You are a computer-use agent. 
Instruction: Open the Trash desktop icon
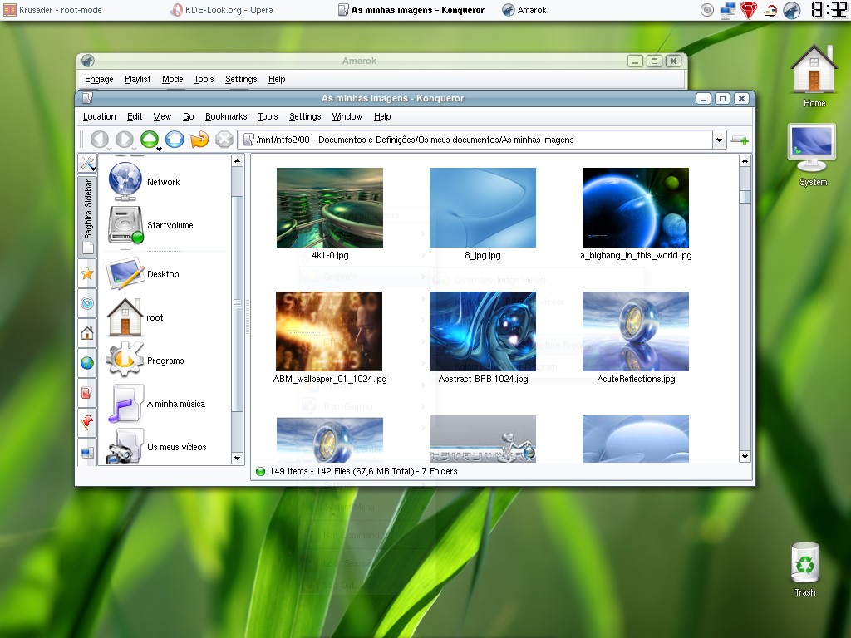click(x=804, y=570)
